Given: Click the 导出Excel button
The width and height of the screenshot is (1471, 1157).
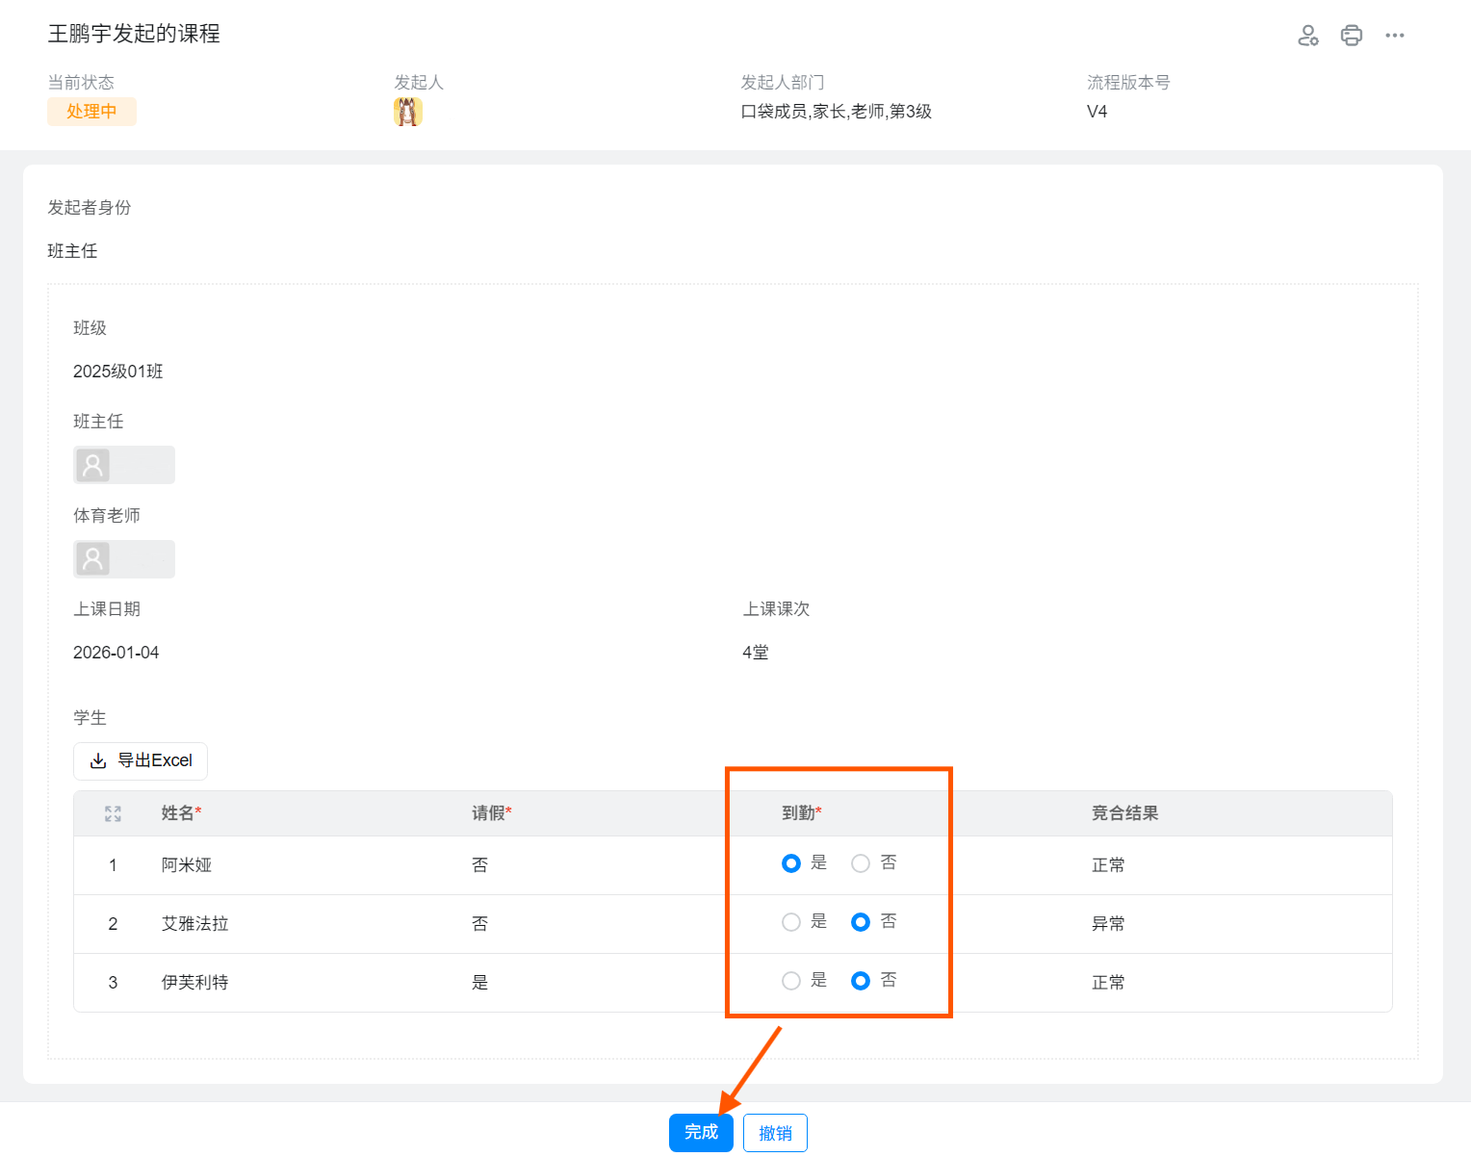Looking at the screenshot, I should [141, 761].
